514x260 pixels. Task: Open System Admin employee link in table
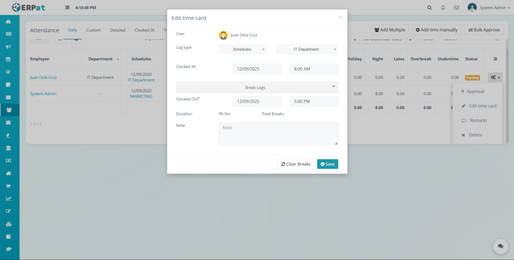[x=43, y=93]
